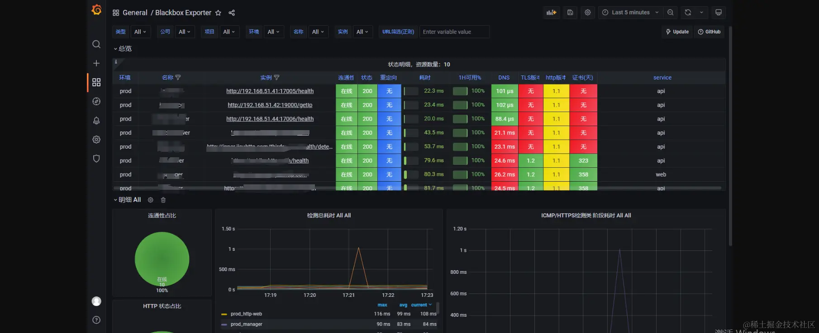Open link http://192.168.51.42:19000/getIp

(270, 105)
